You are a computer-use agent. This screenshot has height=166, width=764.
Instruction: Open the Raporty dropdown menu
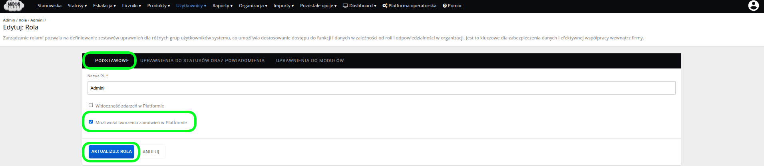click(222, 6)
